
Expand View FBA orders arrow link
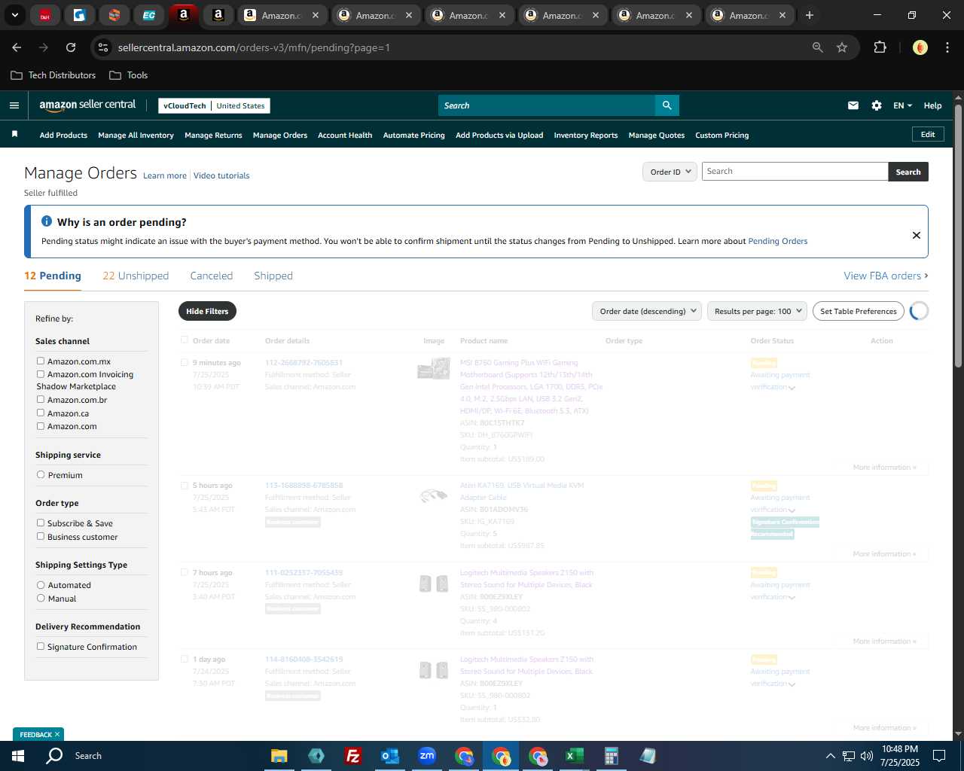[886, 276]
